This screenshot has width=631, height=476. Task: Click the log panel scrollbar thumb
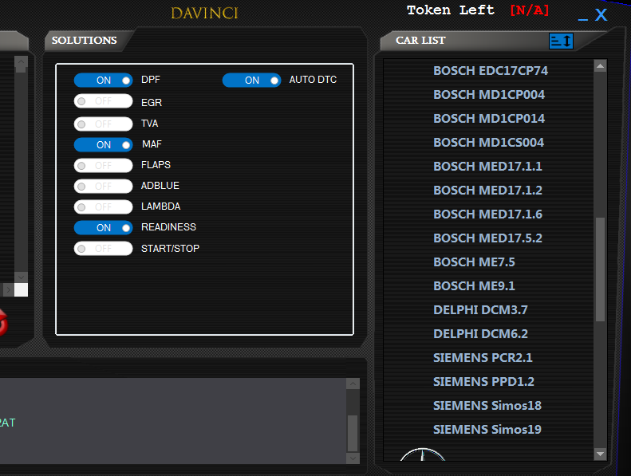tap(353, 434)
